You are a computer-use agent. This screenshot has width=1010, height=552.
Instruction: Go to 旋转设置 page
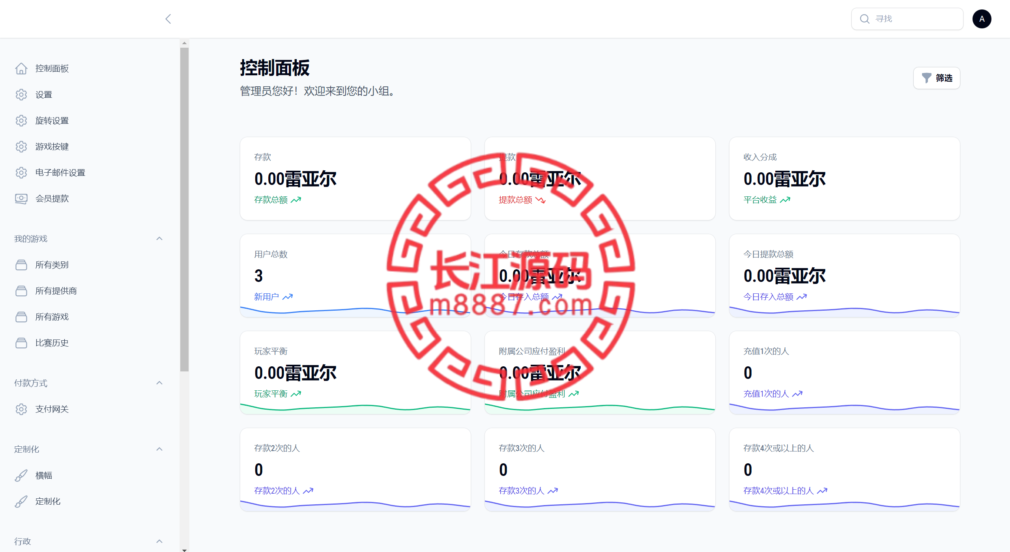[52, 121]
